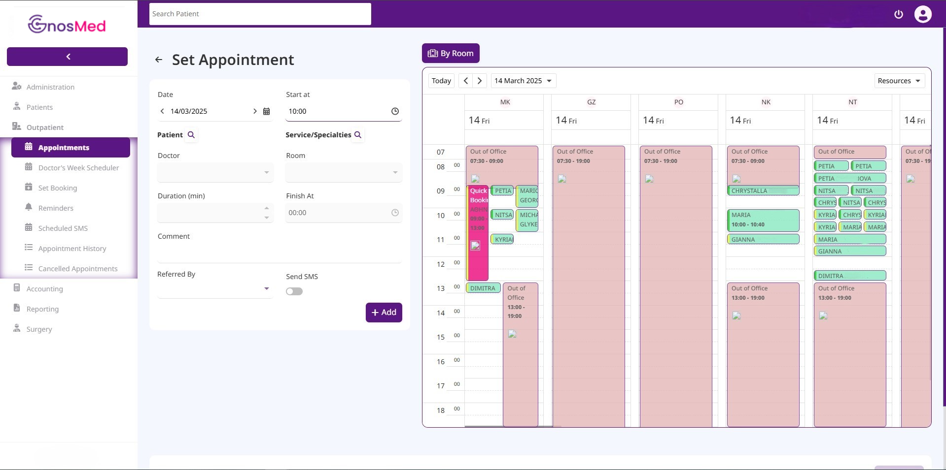The height and width of the screenshot is (470, 946).
Task: Click the By Room button
Action: pos(451,53)
